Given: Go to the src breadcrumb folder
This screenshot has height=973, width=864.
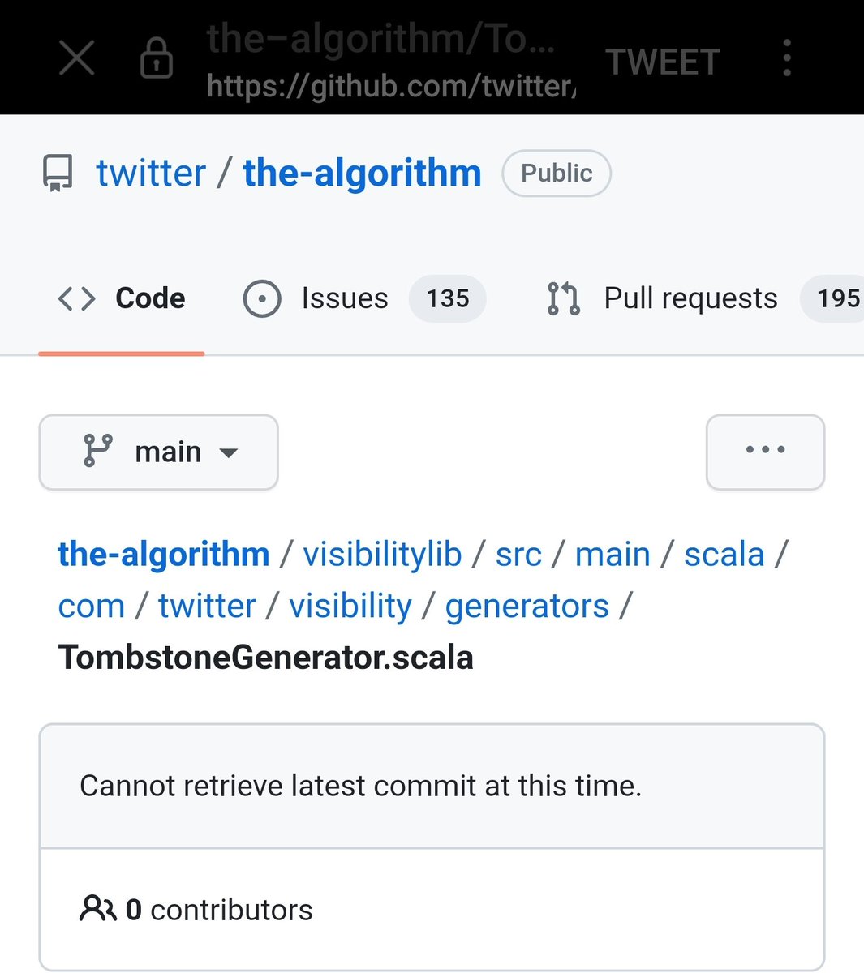Looking at the screenshot, I should [518, 555].
